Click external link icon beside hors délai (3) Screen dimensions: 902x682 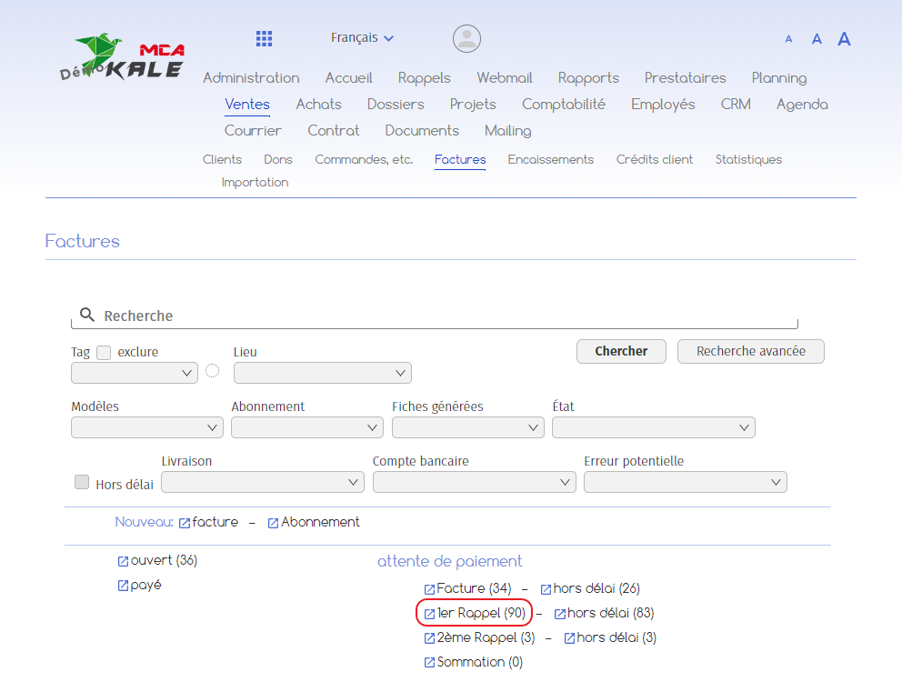click(569, 638)
